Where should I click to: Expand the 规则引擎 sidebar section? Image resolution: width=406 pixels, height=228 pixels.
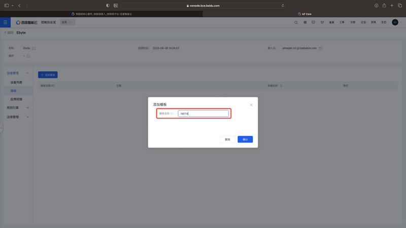coord(27,107)
